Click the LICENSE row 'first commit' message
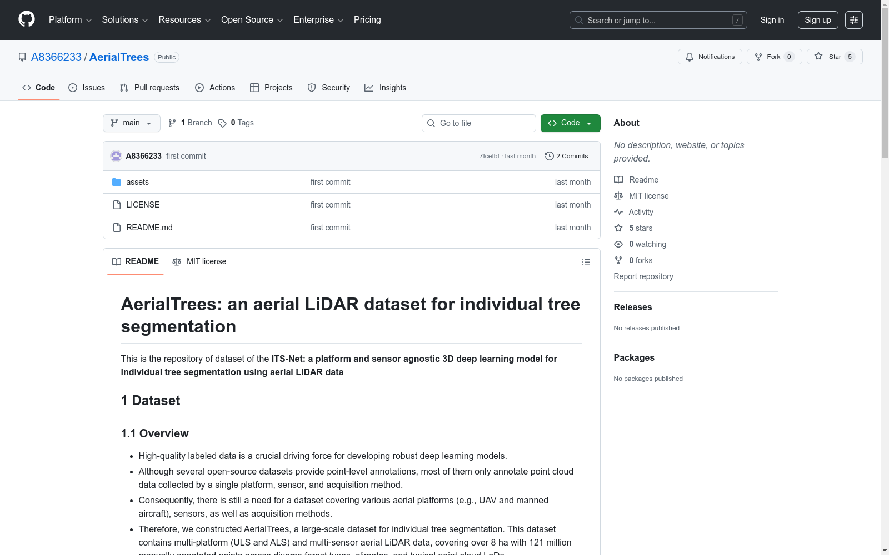This screenshot has width=889, height=555. tap(331, 205)
